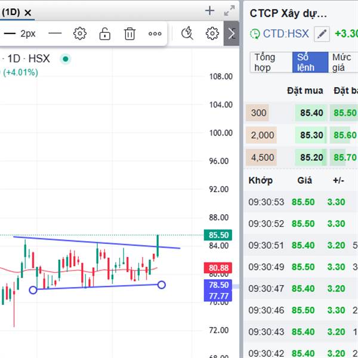Click trendline price label 78.50
Screen dimensions: 358x358
[x=218, y=285]
